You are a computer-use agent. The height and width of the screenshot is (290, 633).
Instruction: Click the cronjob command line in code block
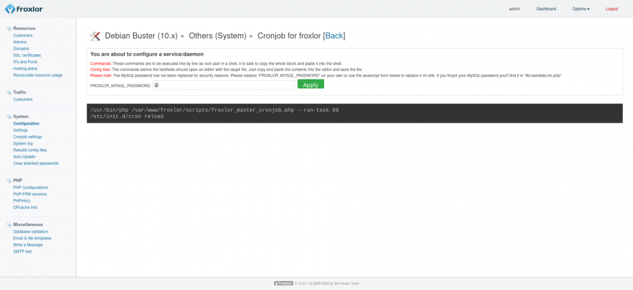215,110
